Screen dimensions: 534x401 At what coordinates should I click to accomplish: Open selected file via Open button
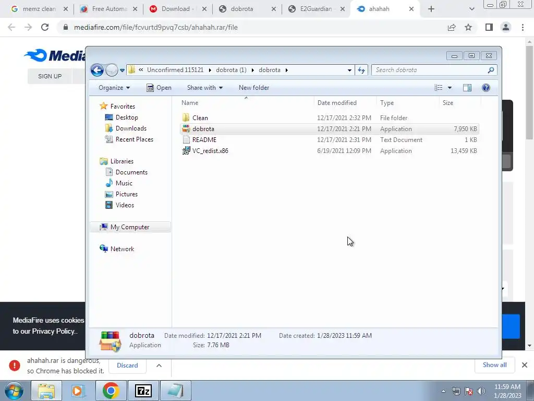pos(159,88)
